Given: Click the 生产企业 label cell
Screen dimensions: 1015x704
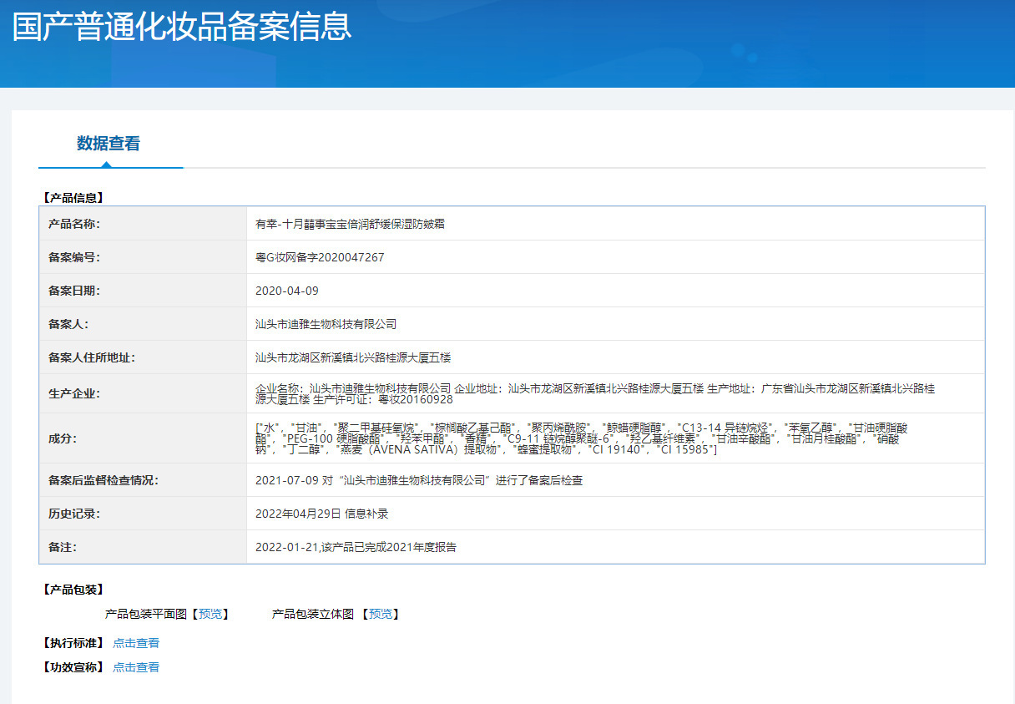Looking at the screenshot, I should pos(143,393).
